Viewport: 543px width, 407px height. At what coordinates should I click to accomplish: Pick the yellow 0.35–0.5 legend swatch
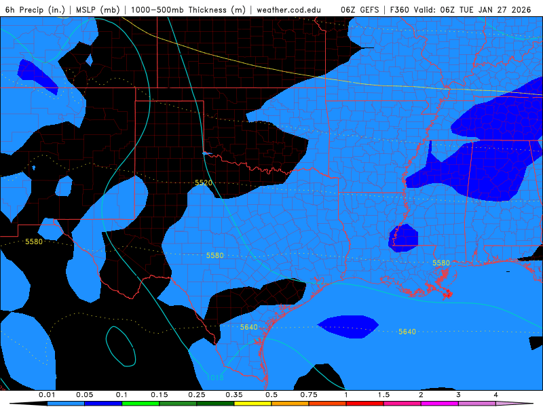(252, 404)
